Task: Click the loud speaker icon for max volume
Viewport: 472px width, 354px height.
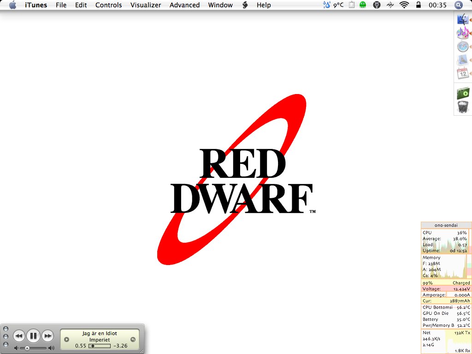Action: [52, 348]
